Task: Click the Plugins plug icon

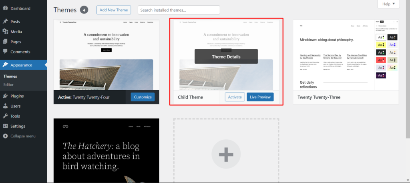Action: [x=5, y=96]
